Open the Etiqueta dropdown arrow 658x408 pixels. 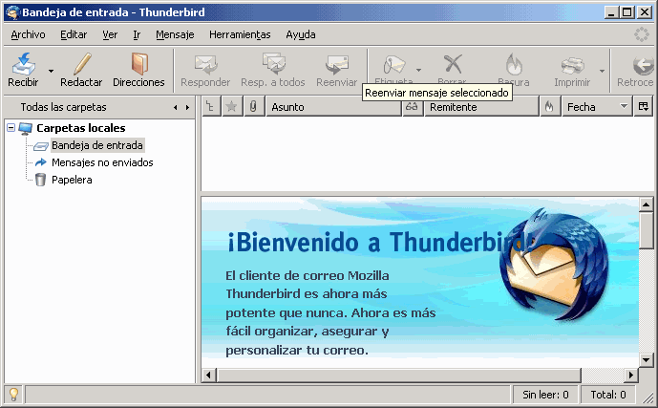(418, 70)
